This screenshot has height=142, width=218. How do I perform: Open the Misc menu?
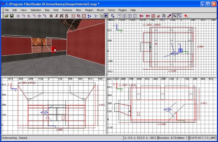[79, 10]
